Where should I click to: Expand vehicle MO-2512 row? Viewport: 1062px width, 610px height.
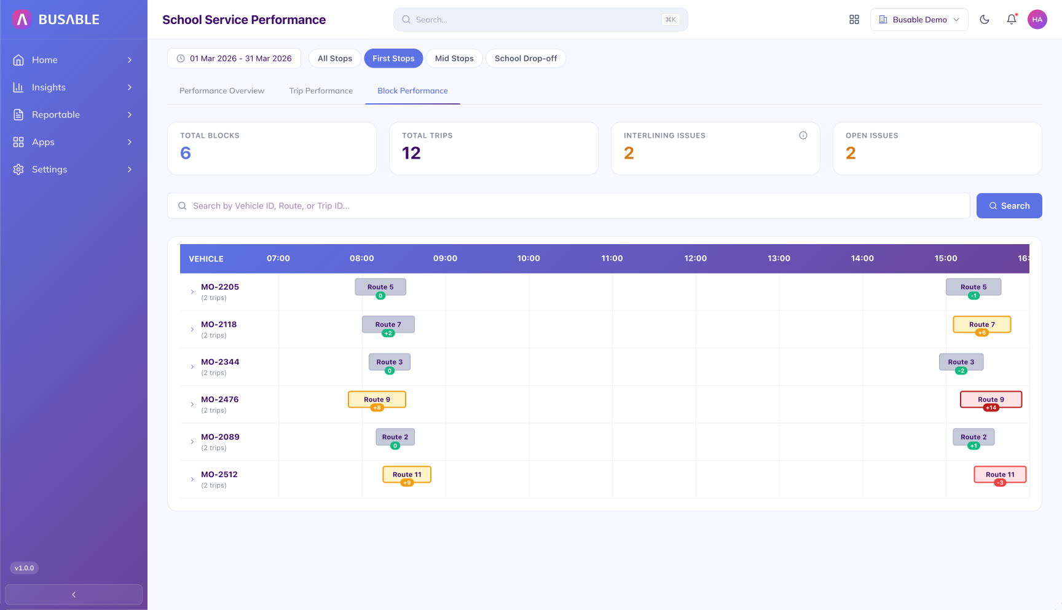192,480
